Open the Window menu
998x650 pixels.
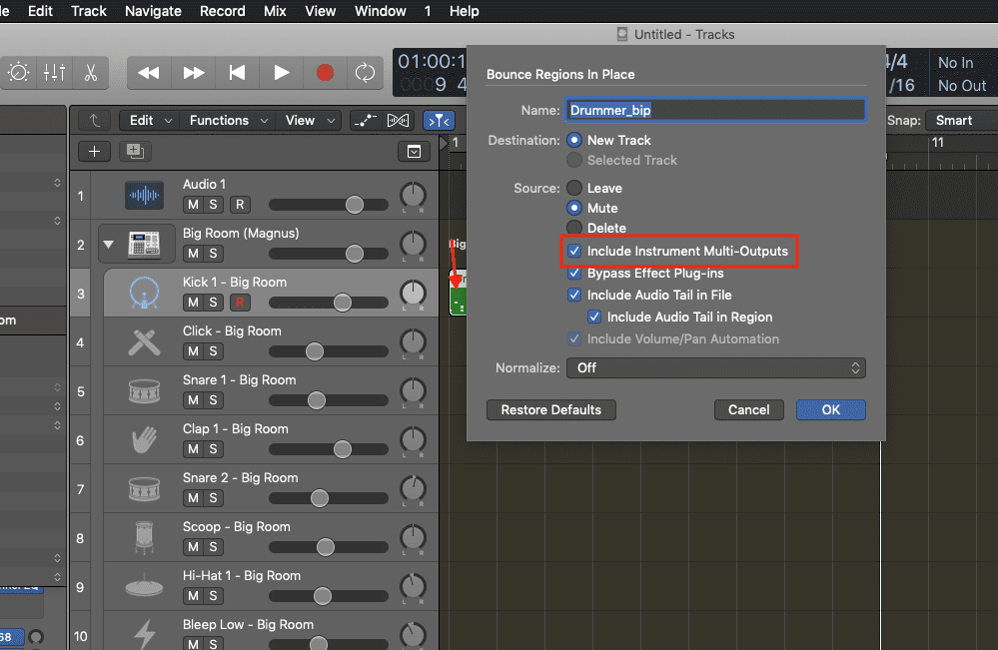tap(380, 11)
